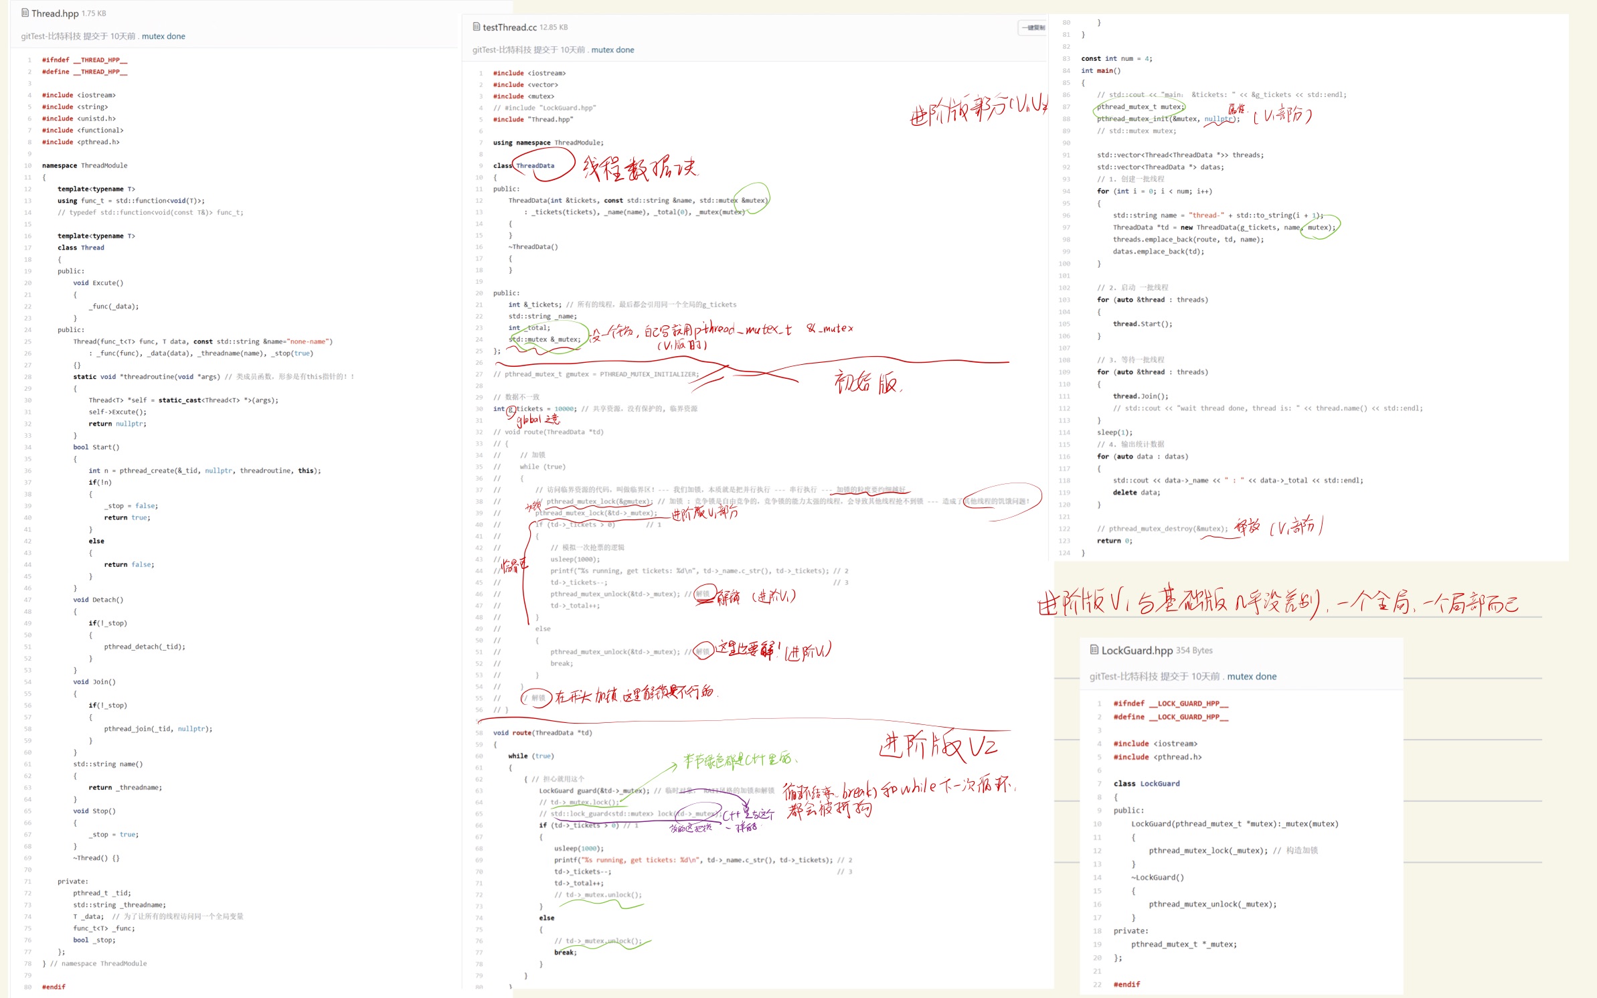Click the Thread.hpp file name title
This screenshot has width=1597, height=998.
[x=55, y=13]
